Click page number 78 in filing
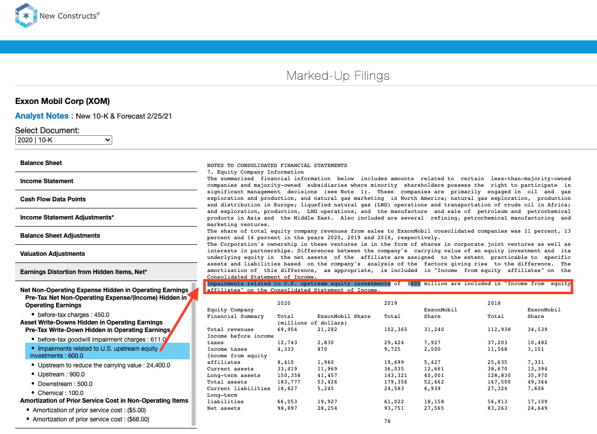The height and width of the screenshot is (434, 597). click(387, 421)
